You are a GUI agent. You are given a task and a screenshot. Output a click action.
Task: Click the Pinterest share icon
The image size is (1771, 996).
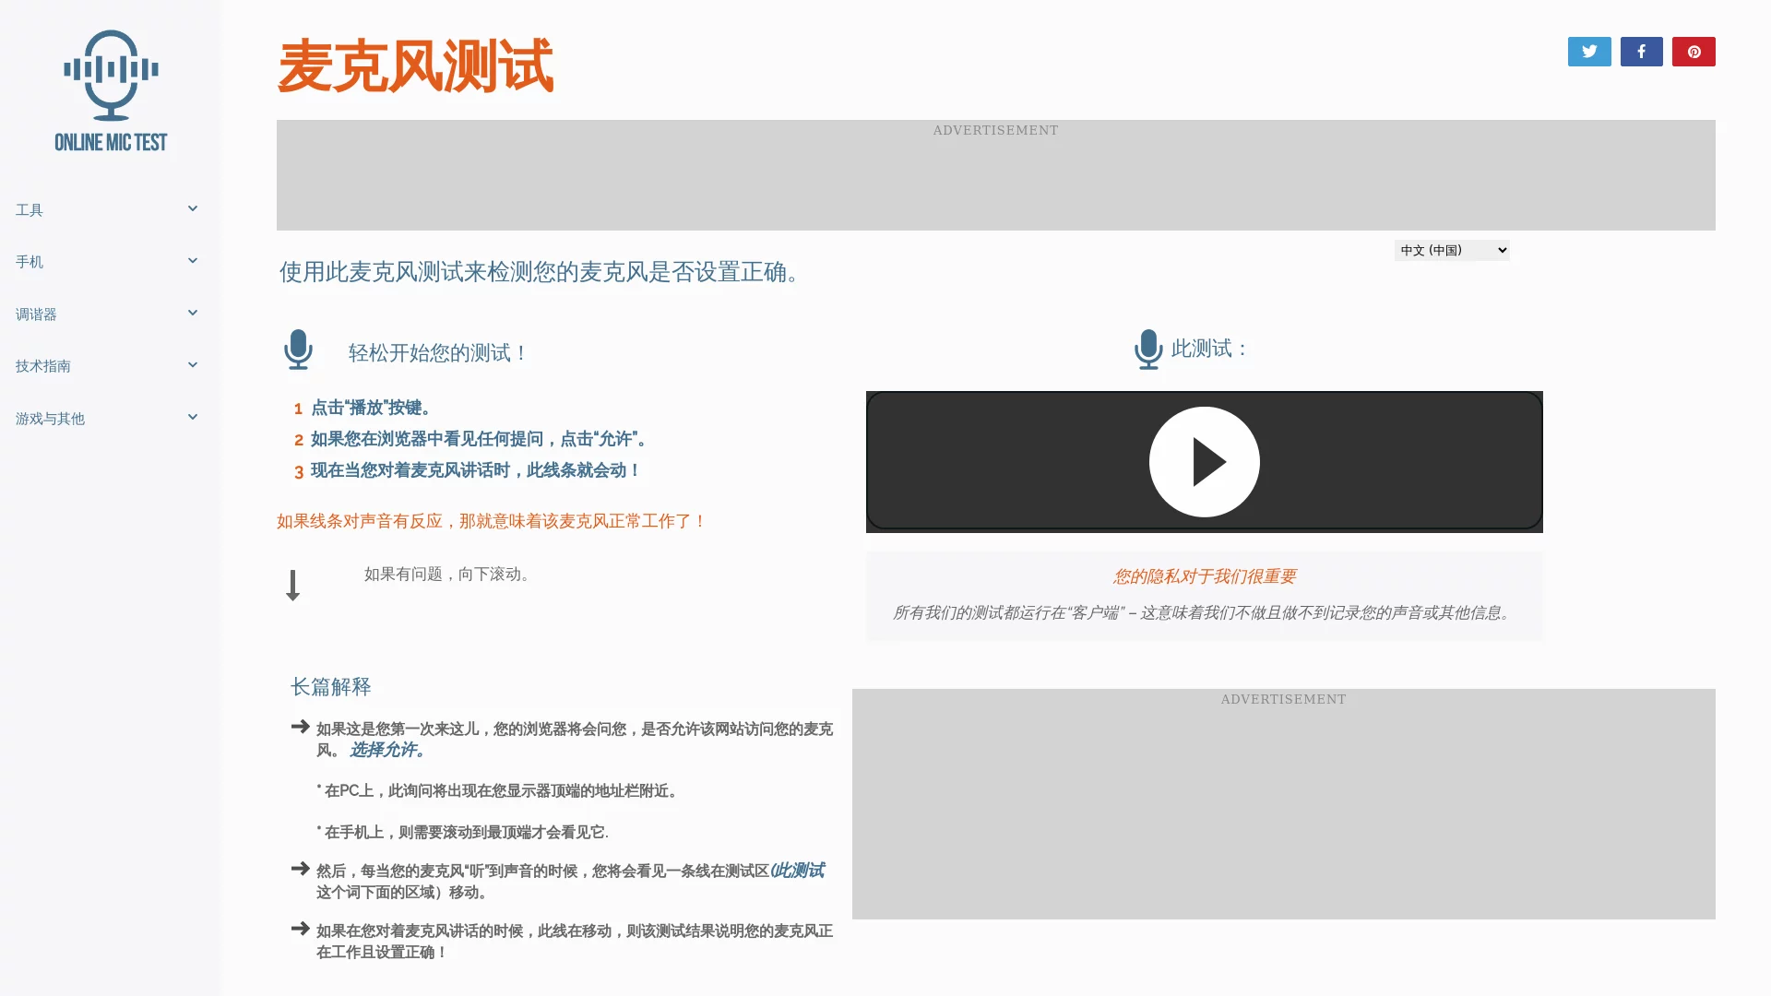coord(1694,51)
